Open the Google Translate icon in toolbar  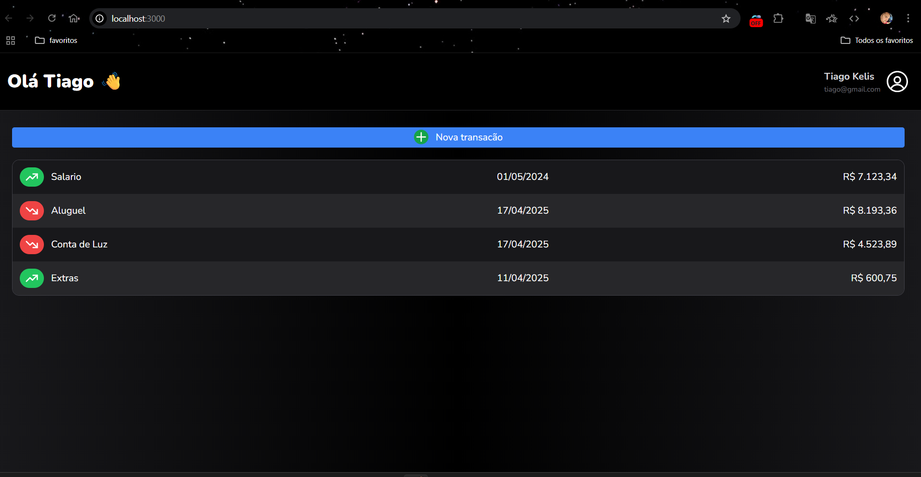tap(811, 19)
